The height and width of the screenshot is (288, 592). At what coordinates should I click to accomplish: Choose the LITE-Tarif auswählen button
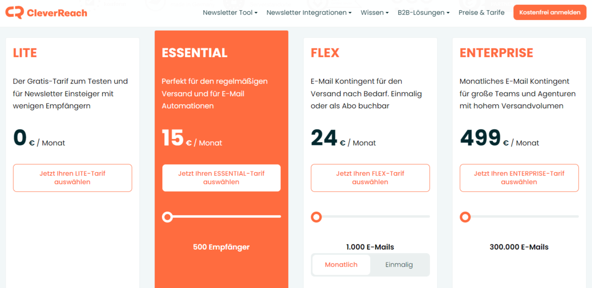(x=73, y=178)
